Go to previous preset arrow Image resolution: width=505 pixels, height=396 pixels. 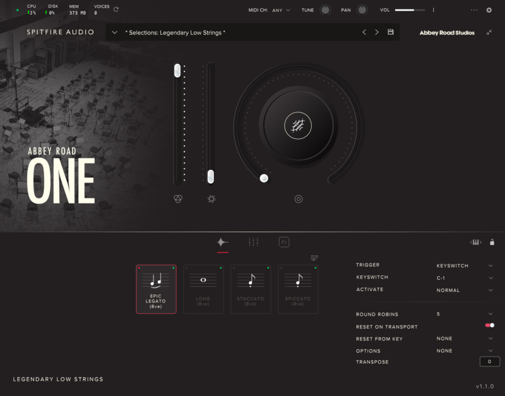364,32
